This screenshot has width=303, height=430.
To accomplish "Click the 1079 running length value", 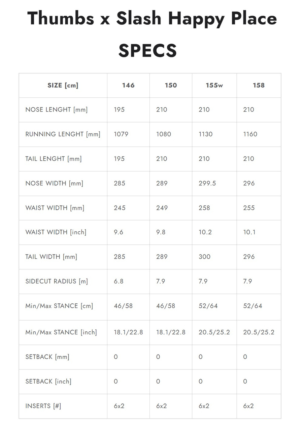I will pyautogui.click(x=122, y=134).
